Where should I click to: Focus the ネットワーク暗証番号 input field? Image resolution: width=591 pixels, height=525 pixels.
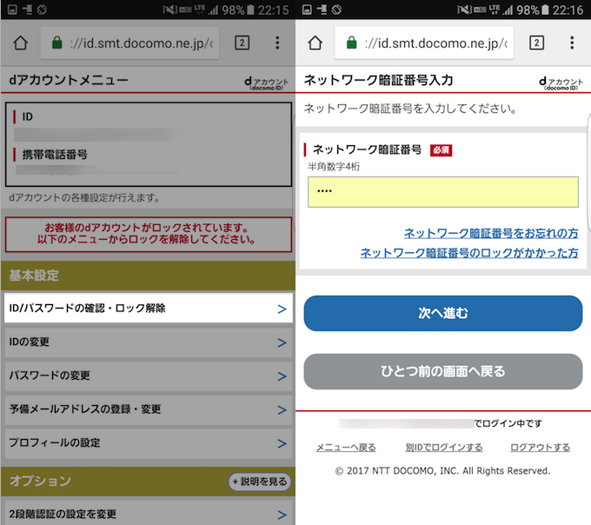click(442, 192)
